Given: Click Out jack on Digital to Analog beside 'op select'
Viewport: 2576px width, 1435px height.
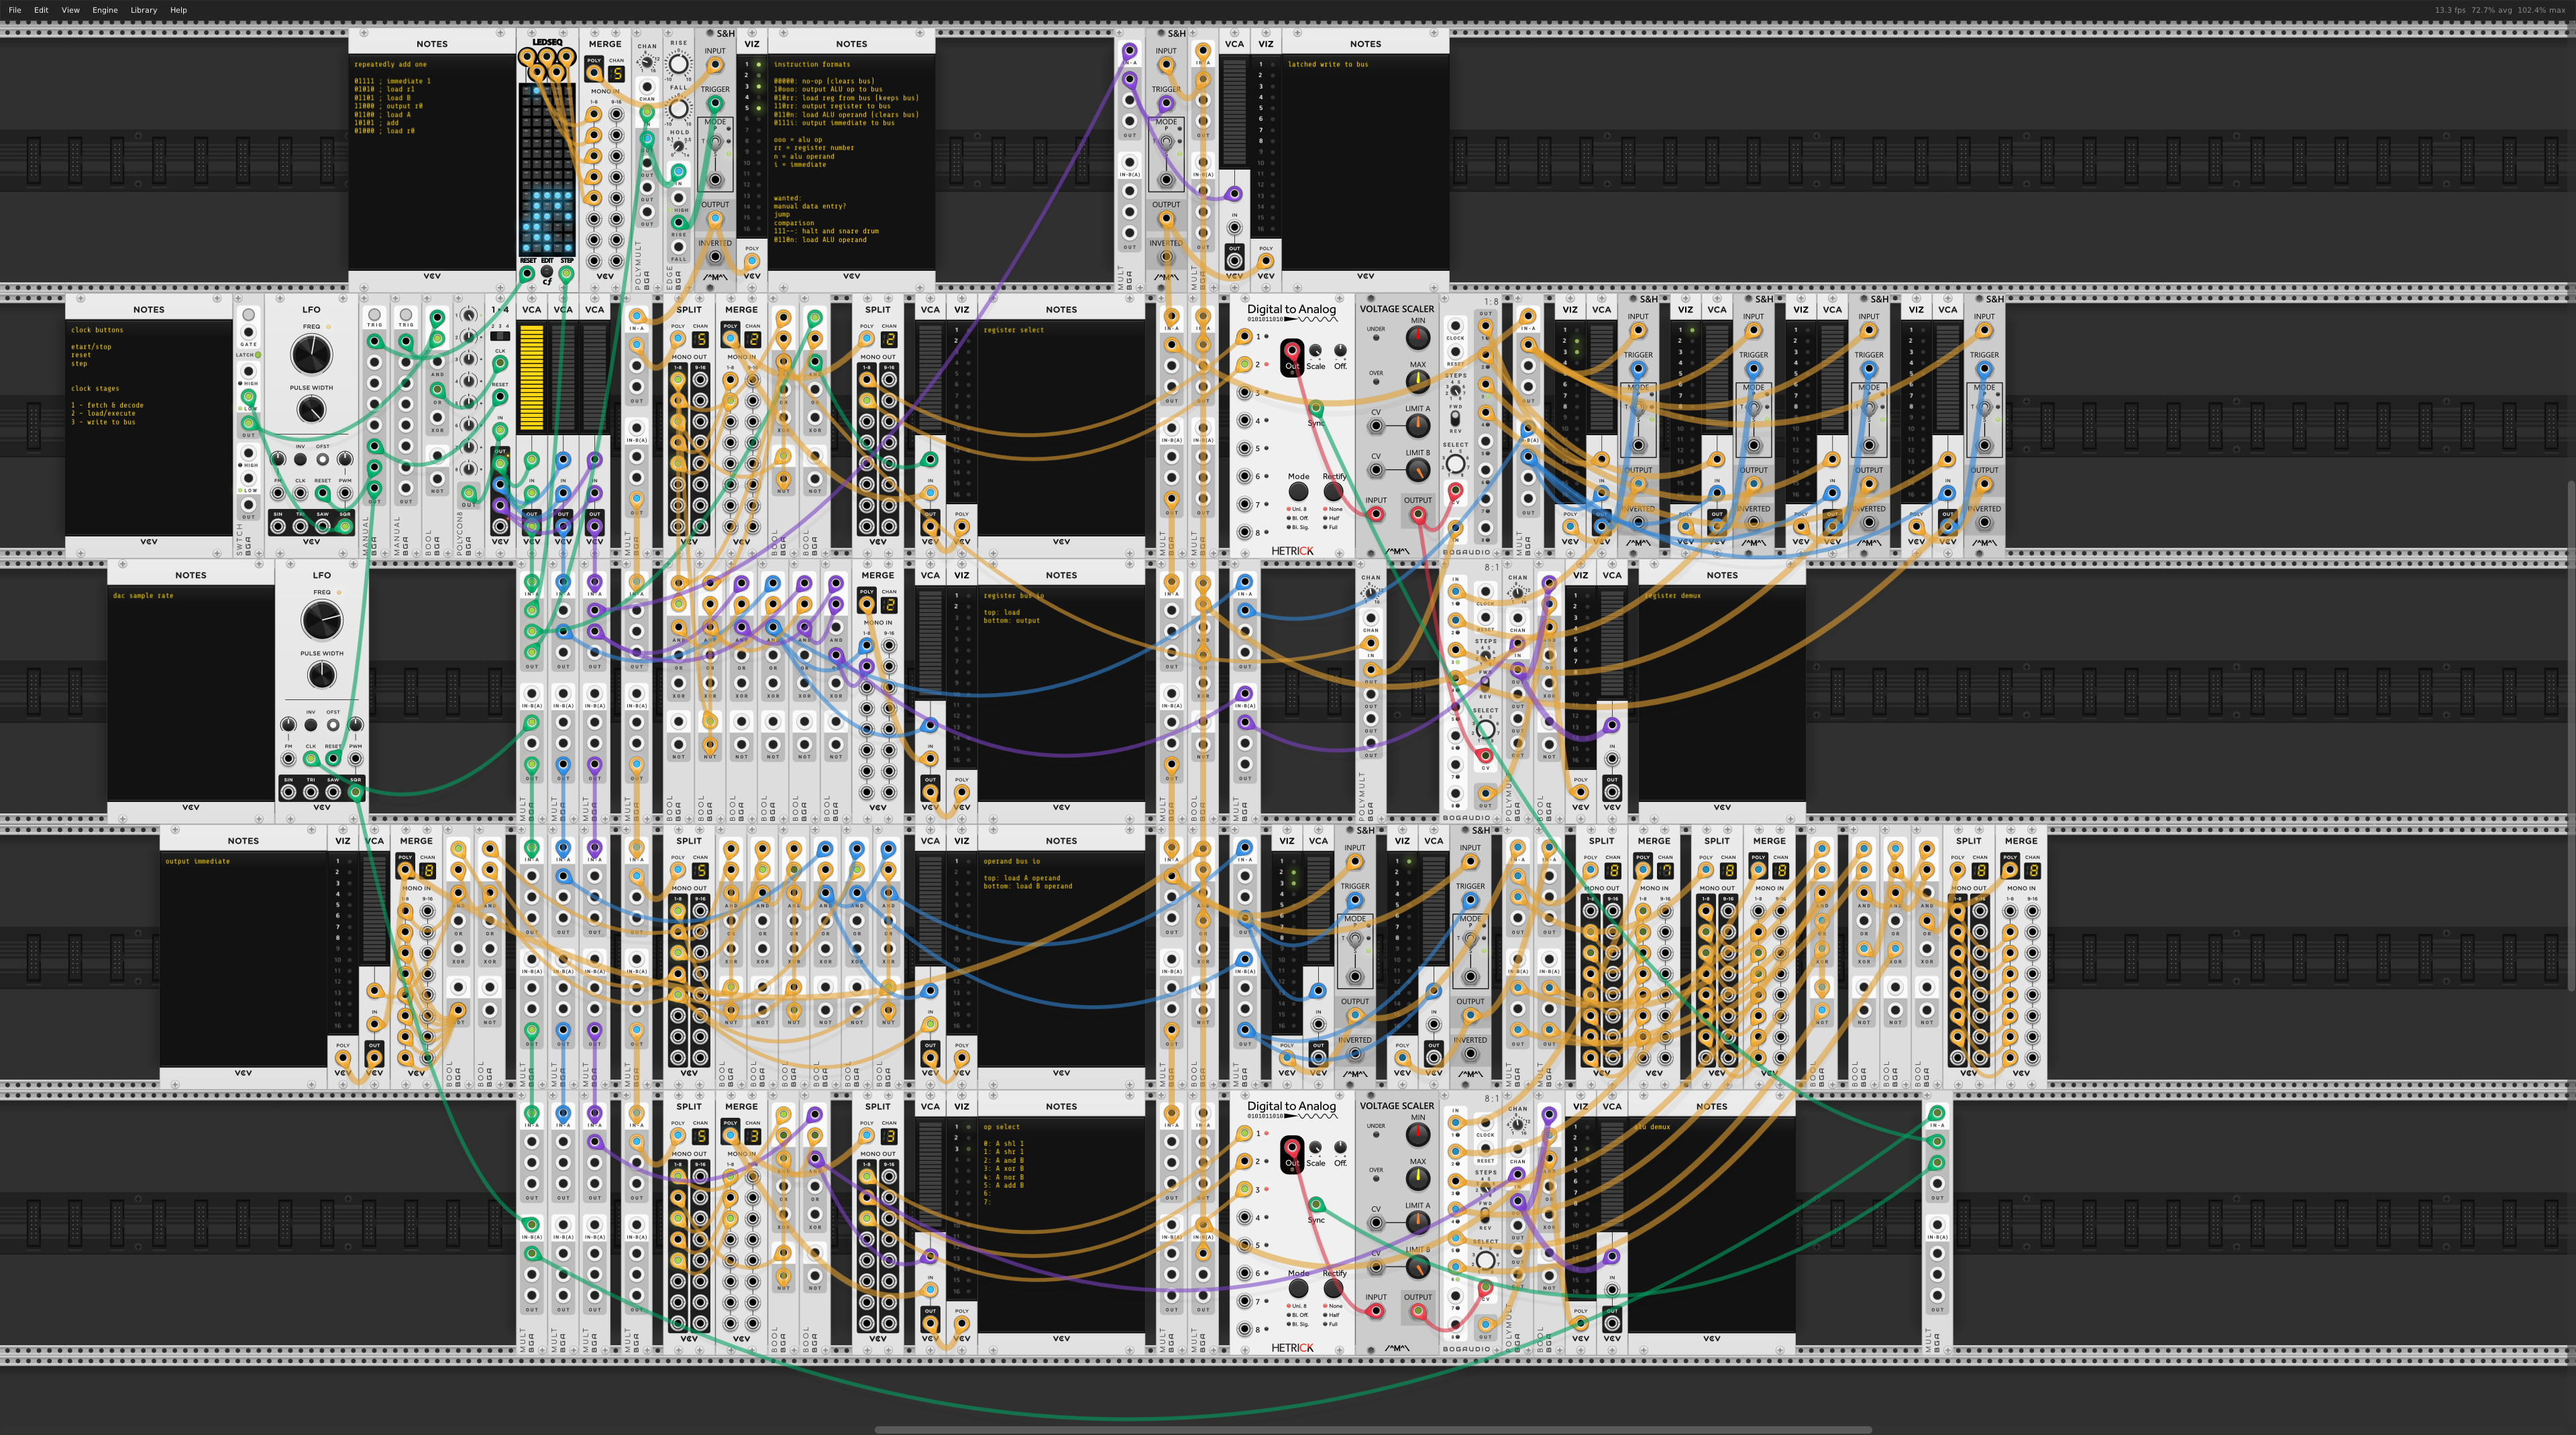Looking at the screenshot, I should click(x=1292, y=1147).
